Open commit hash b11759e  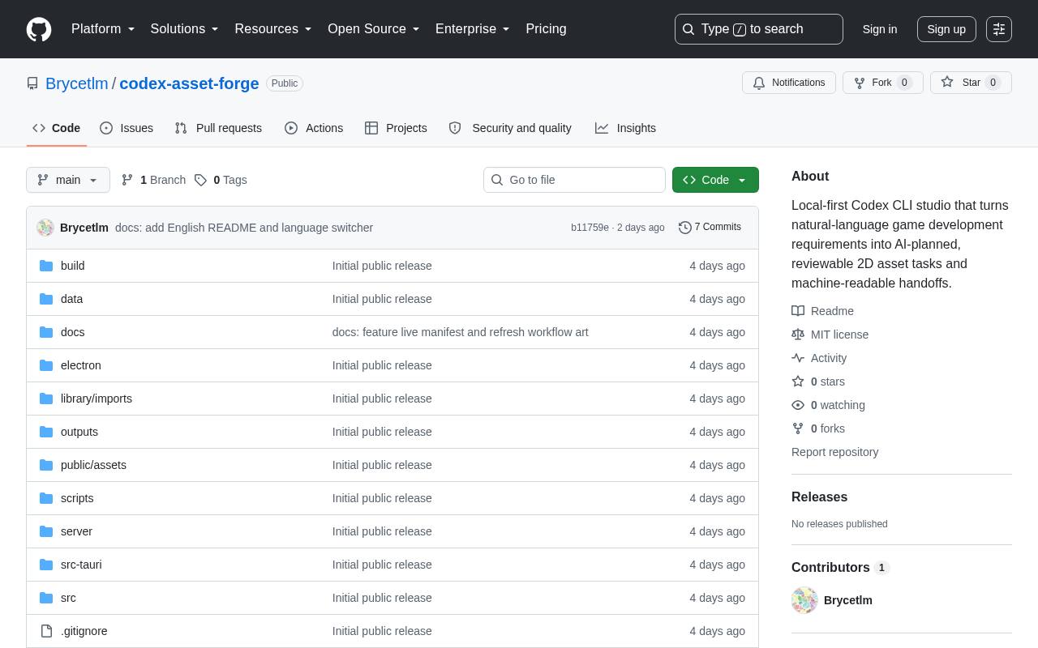coord(590,228)
